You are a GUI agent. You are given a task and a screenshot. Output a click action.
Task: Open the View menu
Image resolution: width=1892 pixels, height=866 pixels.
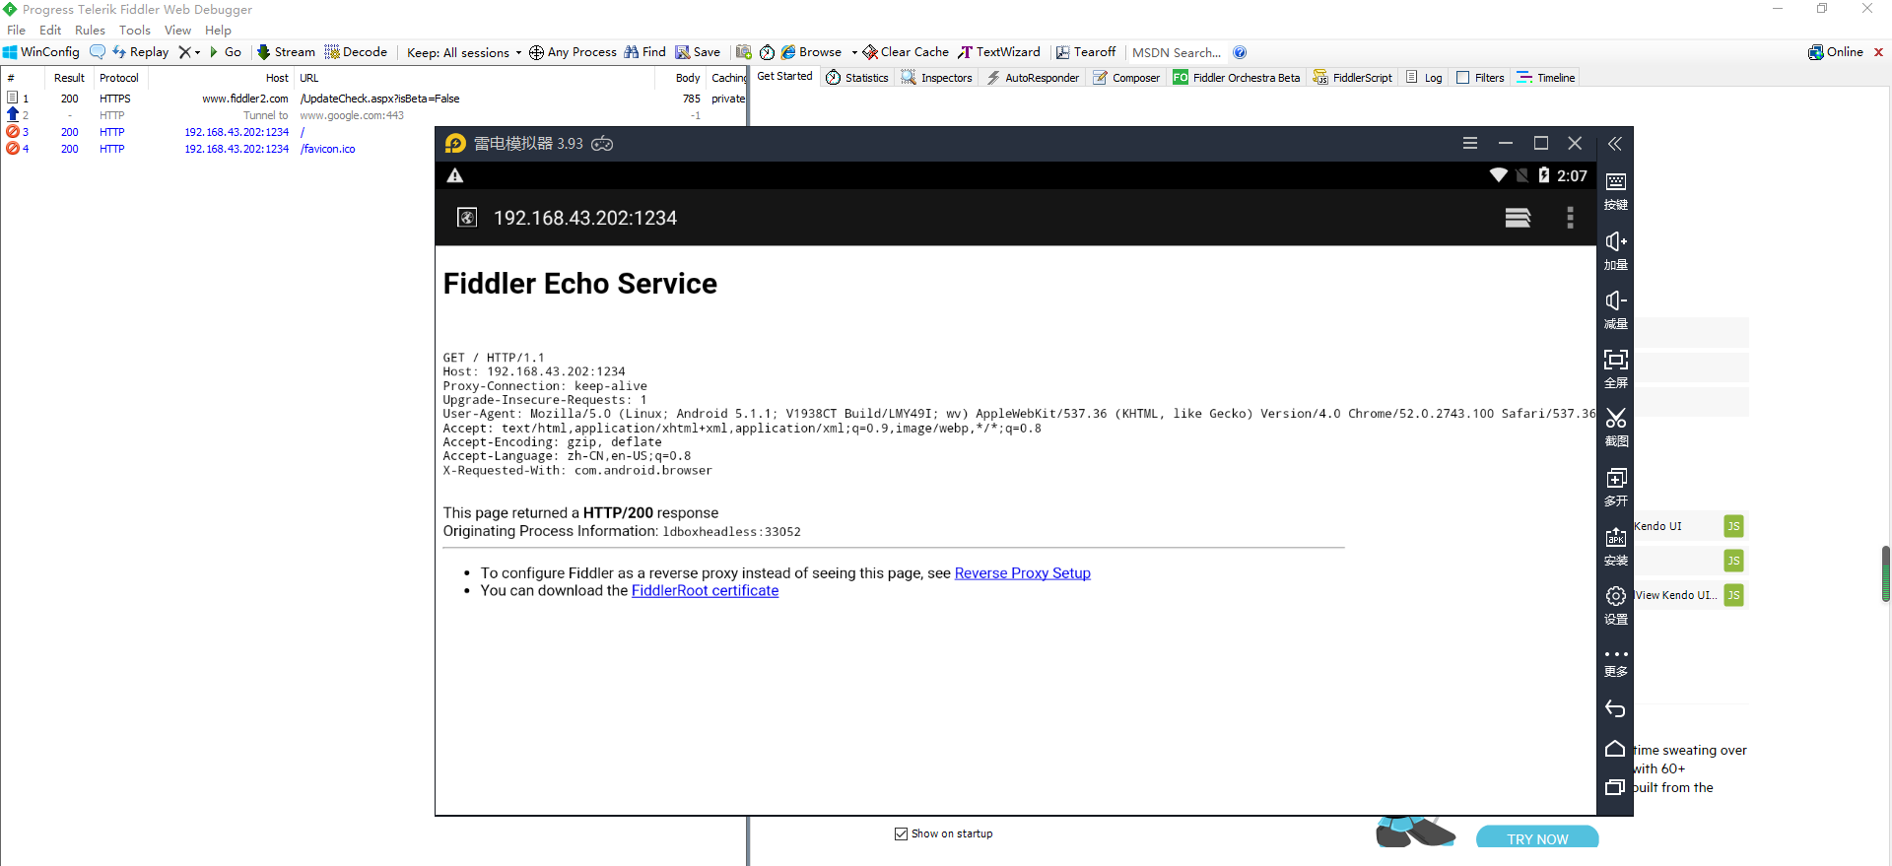pos(177,31)
